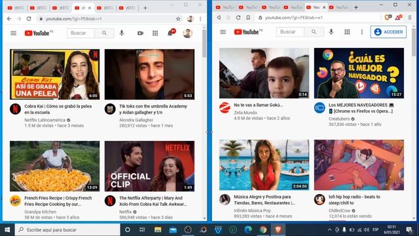
Task: Open YouTube settings three dots in Brave
Action: 362,32
